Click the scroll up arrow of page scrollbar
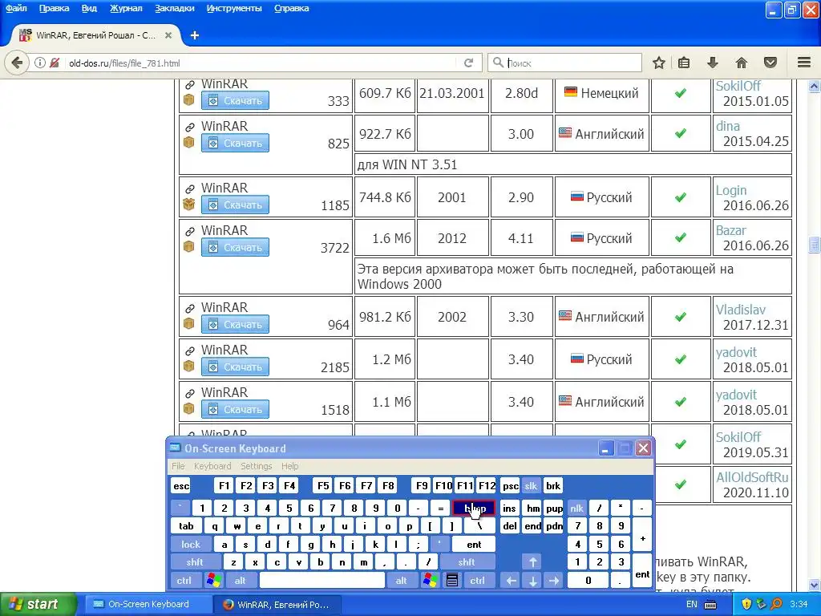Image resolution: width=821 pixels, height=616 pixels. pyautogui.click(x=814, y=87)
